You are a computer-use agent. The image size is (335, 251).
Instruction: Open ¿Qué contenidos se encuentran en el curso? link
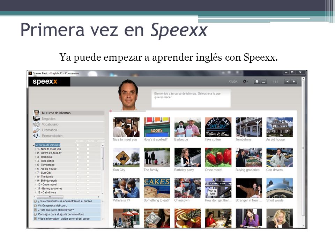(x=65, y=201)
